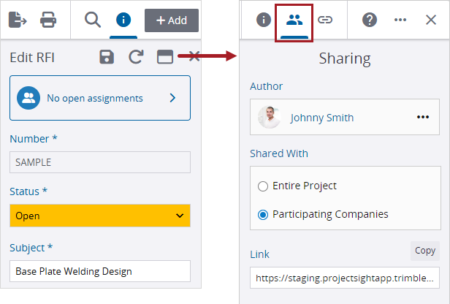450x304 pixels.
Task: Open Johnny Smith author options menu
Action: 423,117
